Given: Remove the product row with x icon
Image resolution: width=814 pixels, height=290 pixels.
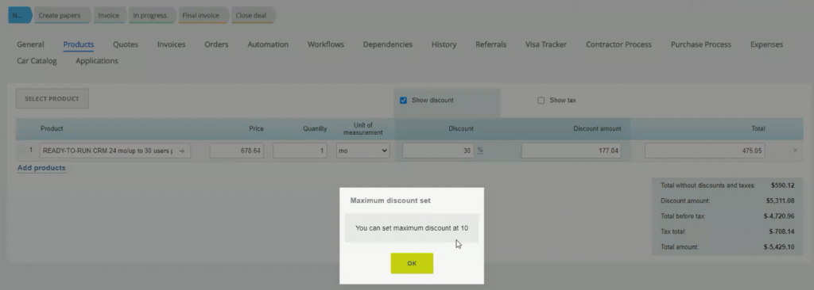Looking at the screenshot, I should click(795, 151).
